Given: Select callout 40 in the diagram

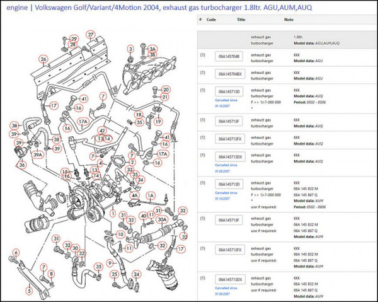Looking at the screenshot, I should pos(144,216).
